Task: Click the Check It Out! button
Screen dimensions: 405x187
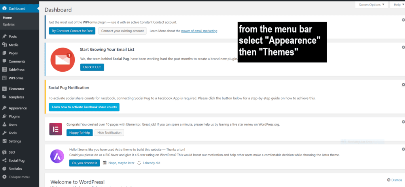Action: [92, 67]
